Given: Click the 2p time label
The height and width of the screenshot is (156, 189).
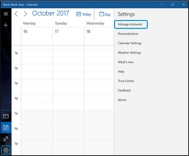Looking at the screenshot, I should 16,68.
